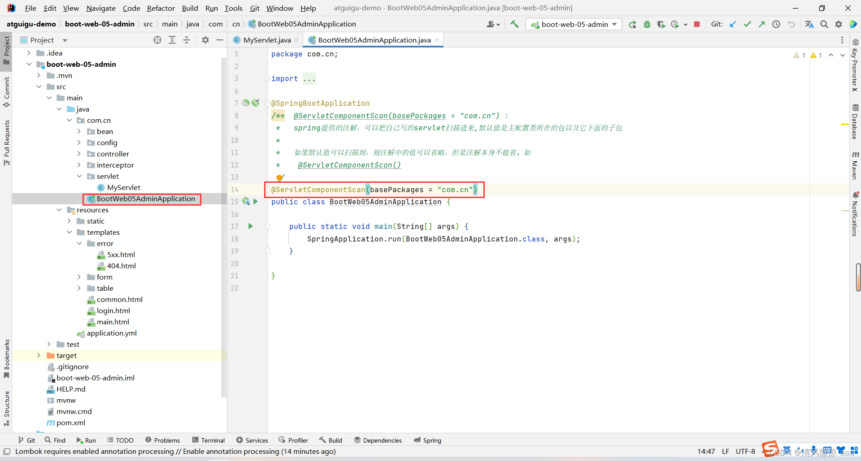This screenshot has width=861, height=461.
Task: Open Search Everywhere magnifier
Action: tap(824, 24)
